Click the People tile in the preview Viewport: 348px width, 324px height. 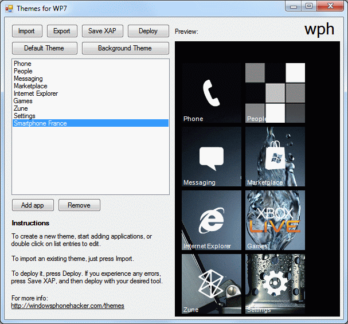click(275, 93)
